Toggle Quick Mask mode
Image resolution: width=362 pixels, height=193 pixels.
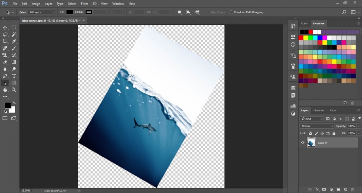[x=5, y=118]
